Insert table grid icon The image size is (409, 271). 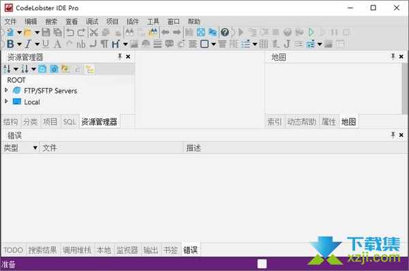[x=263, y=44]
